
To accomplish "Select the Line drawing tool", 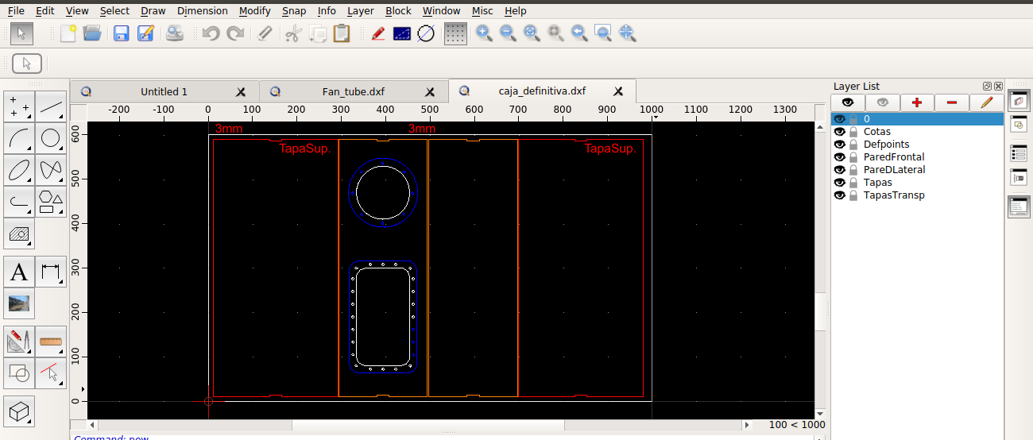I will 51,107.
